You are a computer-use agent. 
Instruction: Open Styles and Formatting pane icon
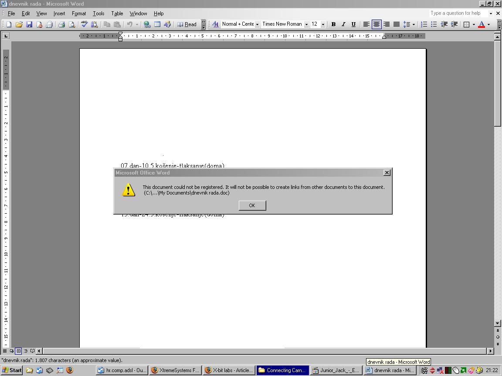215,24
